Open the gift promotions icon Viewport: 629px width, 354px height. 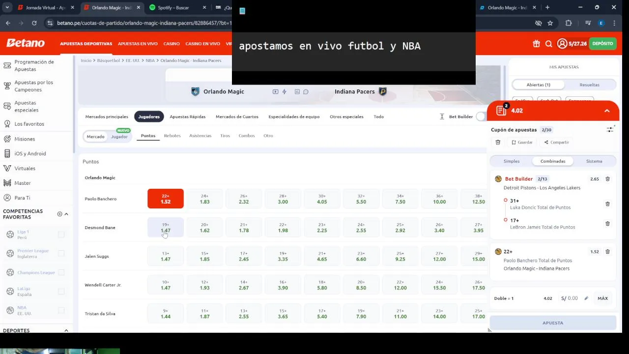536,44
